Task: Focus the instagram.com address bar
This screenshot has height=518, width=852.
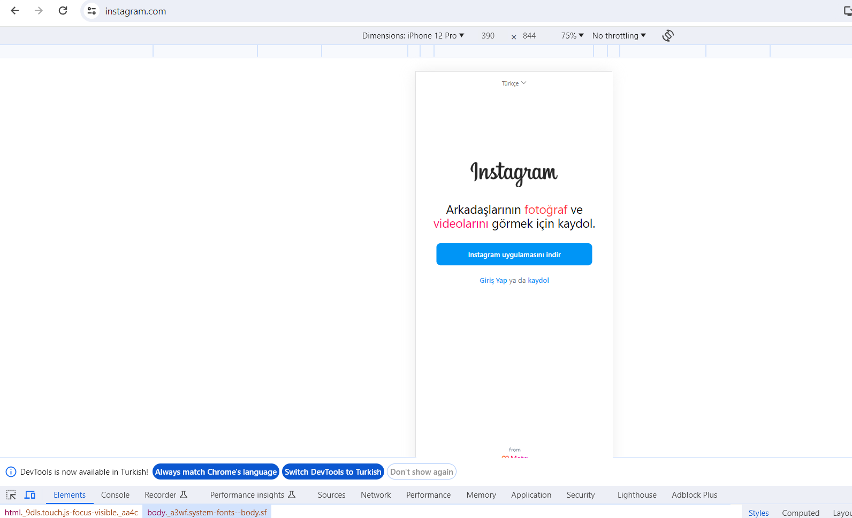Action: (x=135, y=11)
